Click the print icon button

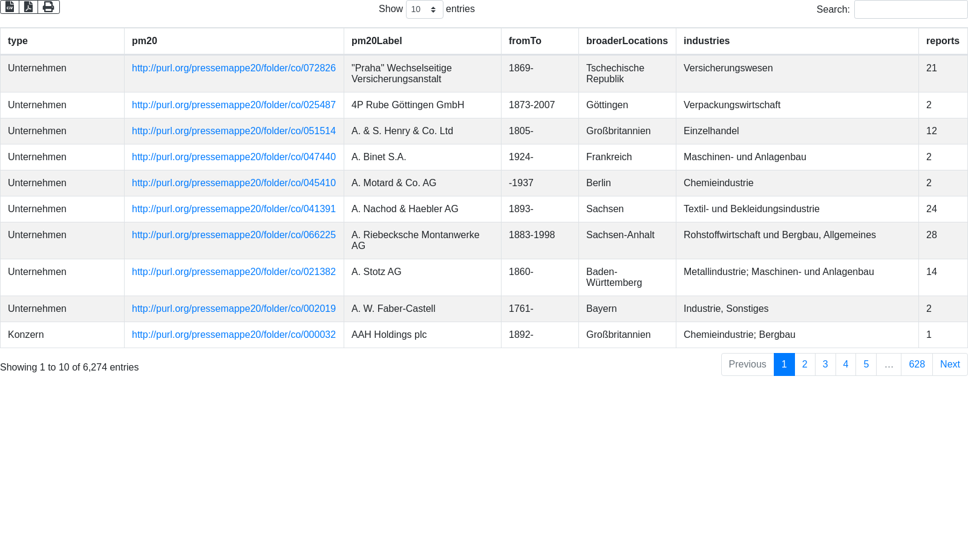pyautogui.click(x=48, y=7)
